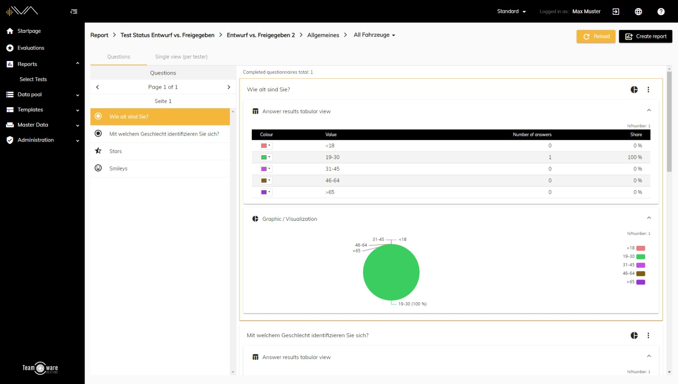Click the Reload button

596,36
